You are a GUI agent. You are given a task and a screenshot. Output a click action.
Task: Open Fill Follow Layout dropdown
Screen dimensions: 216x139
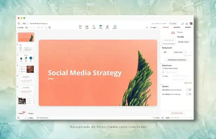[x=180, y=52]
